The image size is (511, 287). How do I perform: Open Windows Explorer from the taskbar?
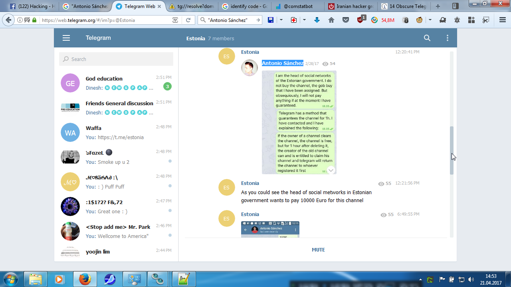pyautogui.click(x=36, y=279)
